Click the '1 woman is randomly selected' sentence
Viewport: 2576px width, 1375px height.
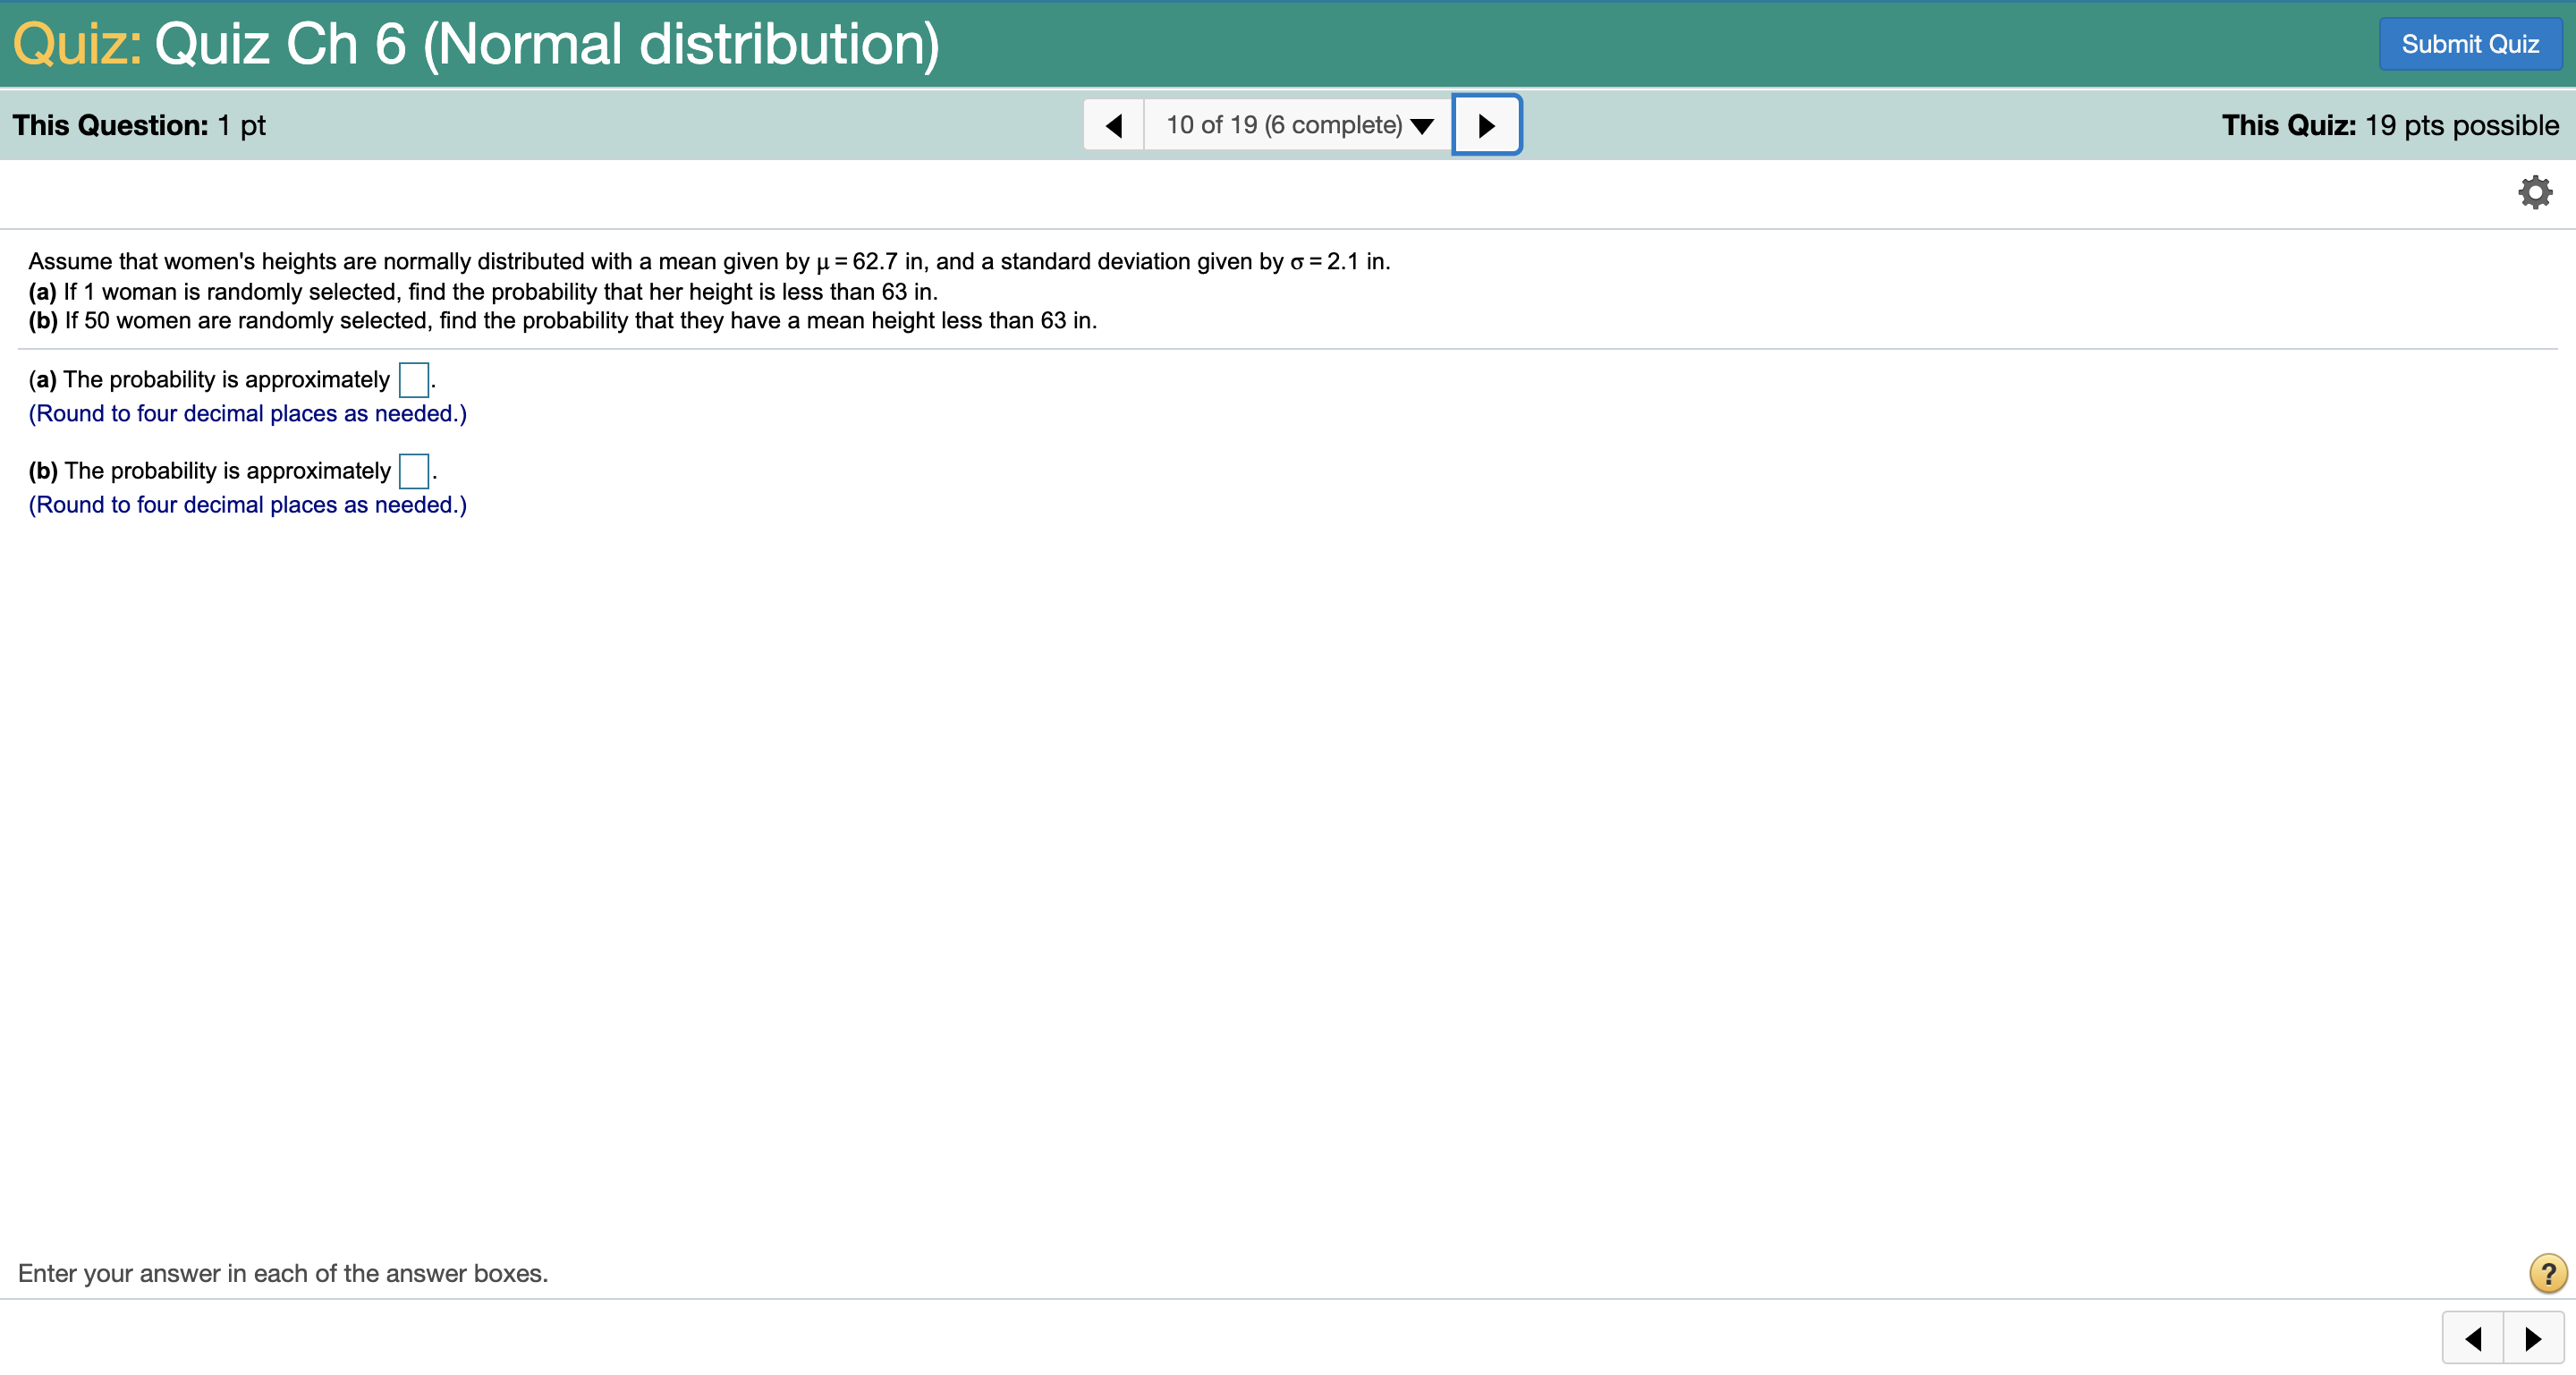(x=500, y=292)
